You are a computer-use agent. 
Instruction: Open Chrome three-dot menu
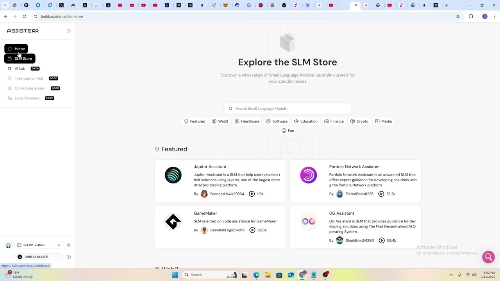click(494, 16)
